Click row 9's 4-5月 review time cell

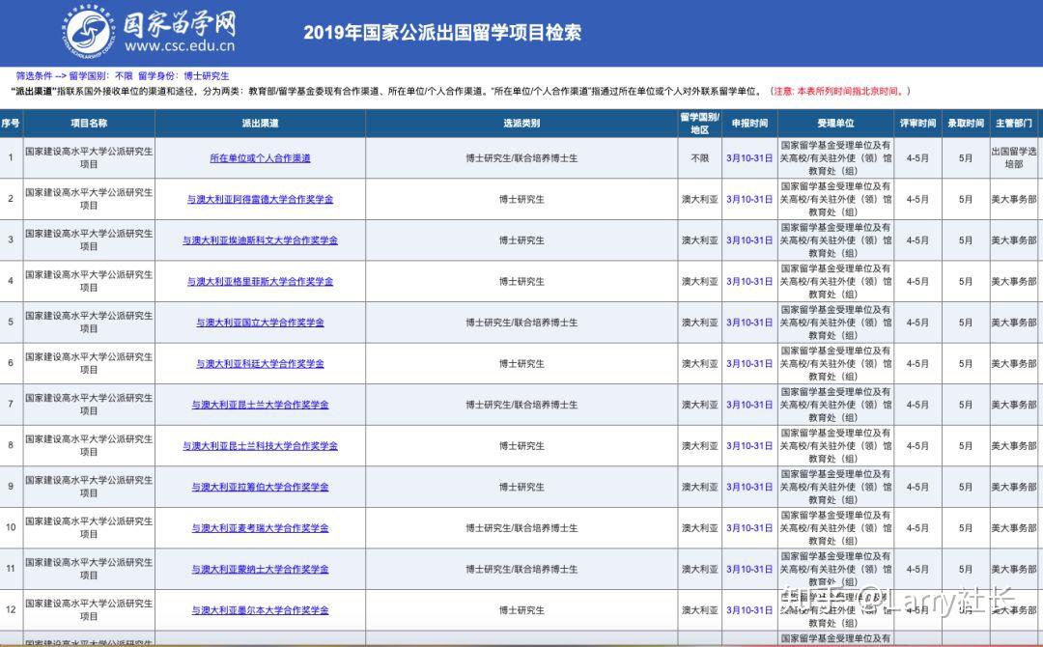tap(918, 488)
